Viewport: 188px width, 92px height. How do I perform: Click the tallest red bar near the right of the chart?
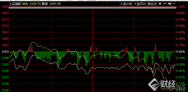tap(156, 48)
